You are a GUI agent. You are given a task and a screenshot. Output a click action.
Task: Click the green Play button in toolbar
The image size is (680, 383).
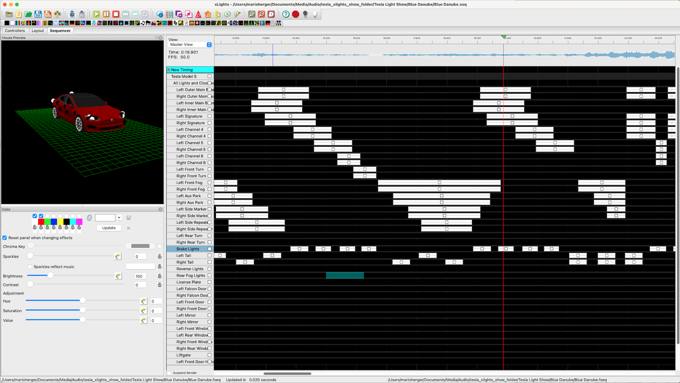97,14
